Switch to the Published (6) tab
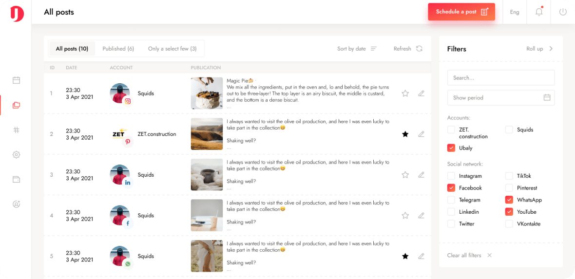This screenshot has height=279, width=575. (118, 49)
